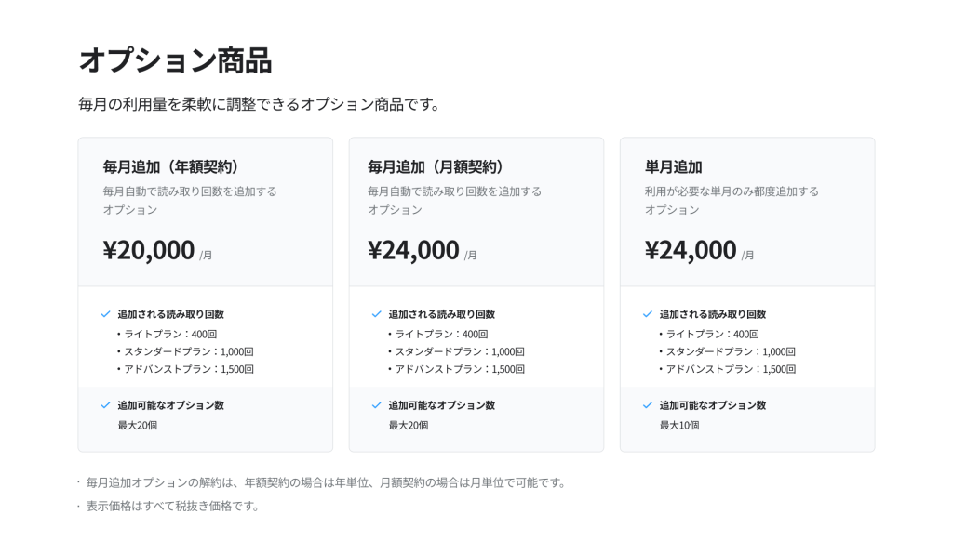Viewport: 953px width, 554px height.
Task: Click the 税抜き価格 footnote text
Action: pyautogui.click(x=173, y=506)
